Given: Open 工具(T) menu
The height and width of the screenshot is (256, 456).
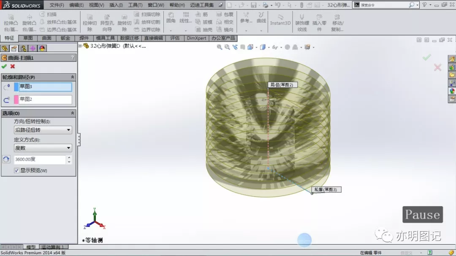Looking at the screenshot, I should (135, 5).
